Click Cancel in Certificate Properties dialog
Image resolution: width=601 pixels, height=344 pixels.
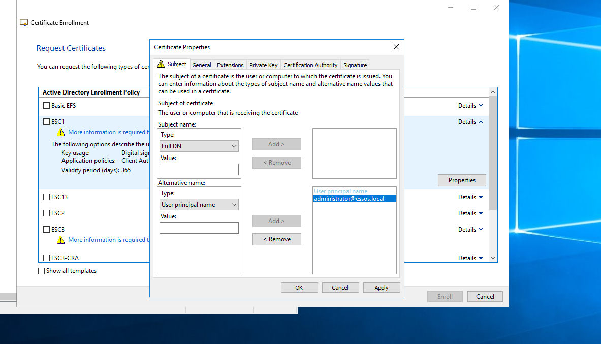(x=340, y=288)
